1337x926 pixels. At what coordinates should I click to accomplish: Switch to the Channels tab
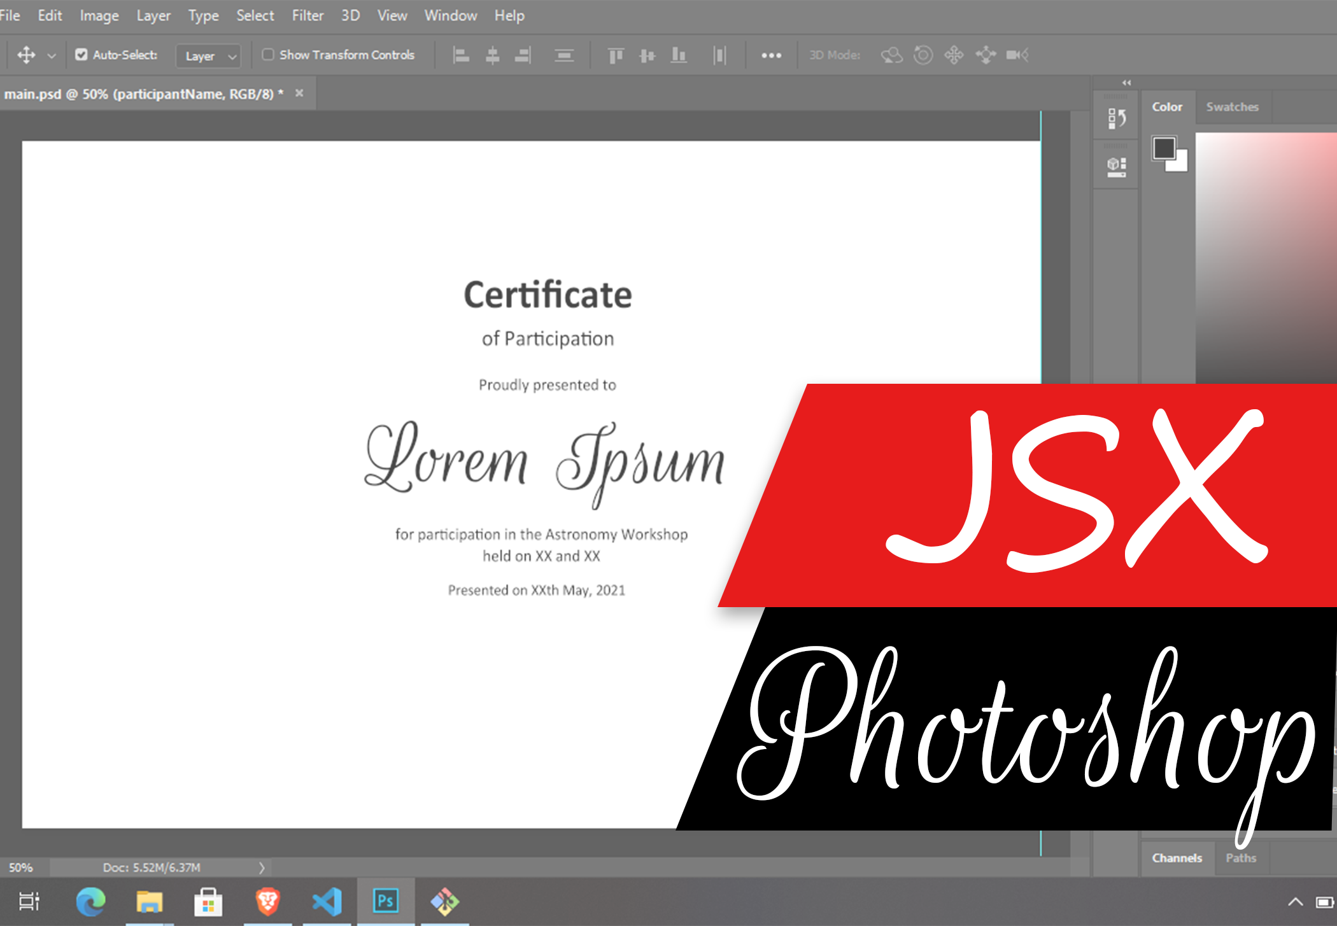coord(1177,858)
